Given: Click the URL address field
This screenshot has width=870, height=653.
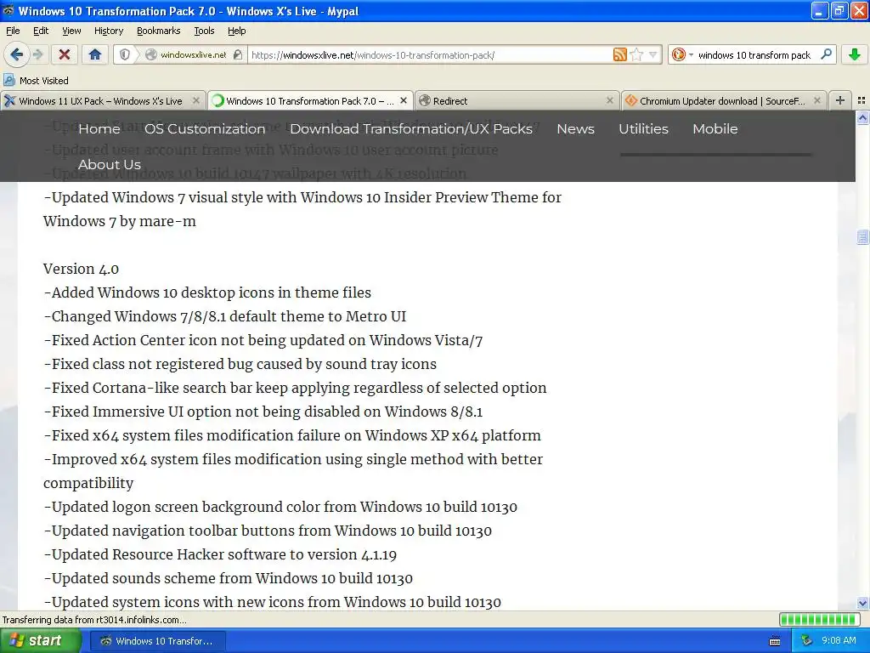Looking at the screenshot, I should pyautogui.click(x=430, y=54).
